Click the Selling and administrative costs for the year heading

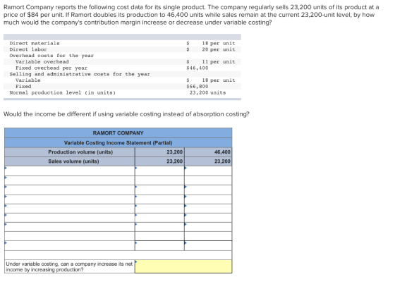[x=80, y=74]
